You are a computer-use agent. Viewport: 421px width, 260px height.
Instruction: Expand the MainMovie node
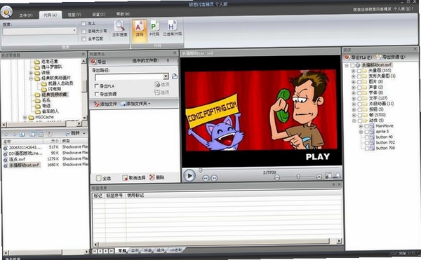361,126
